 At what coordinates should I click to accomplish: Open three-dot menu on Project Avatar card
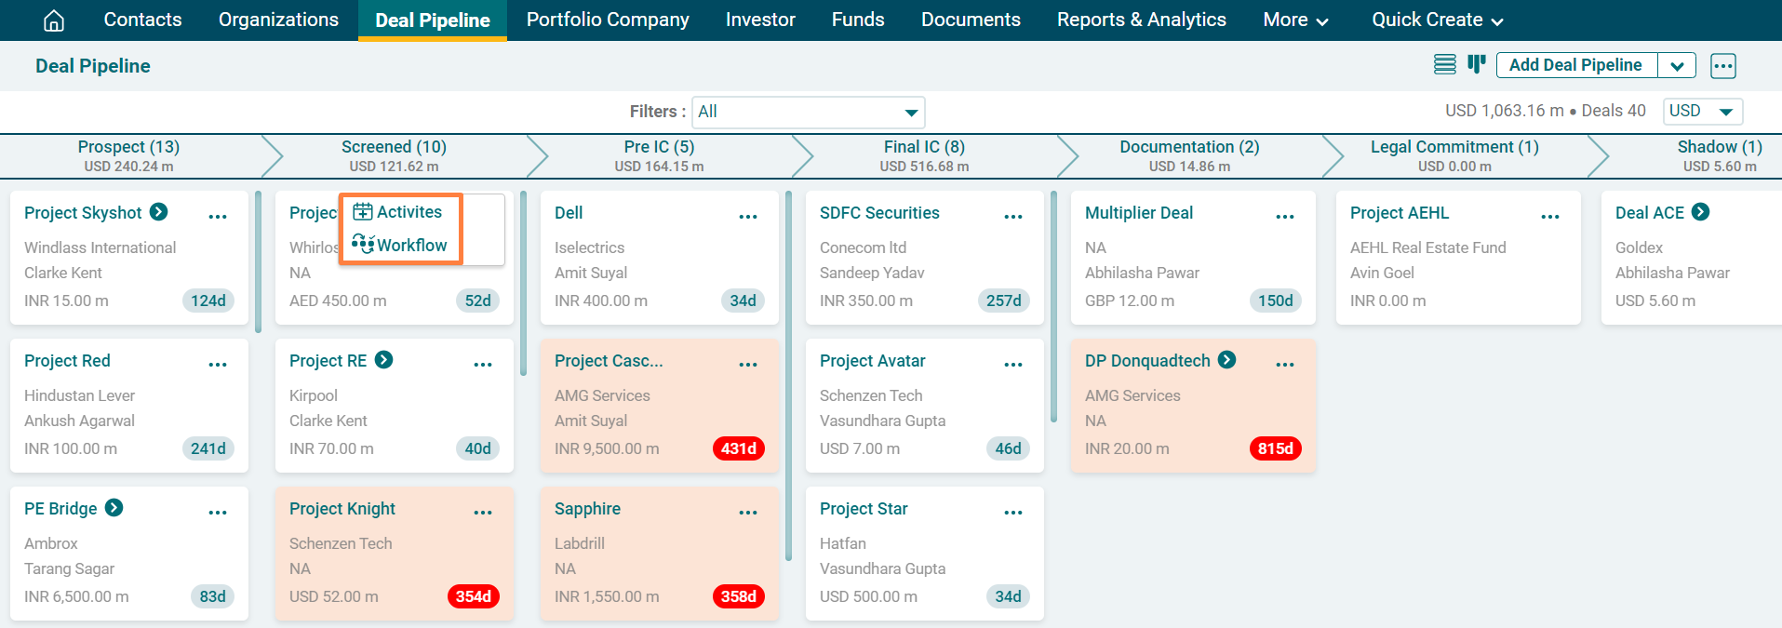tap(1012, 365)
